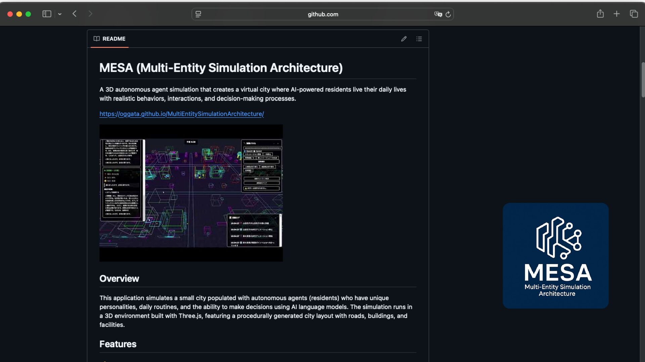Click the github.com address field
Screen dimensions: 645x362
(x=322, y=14)
